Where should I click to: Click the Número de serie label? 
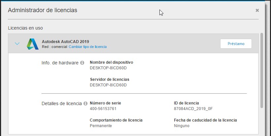click(x=105, y=103)
